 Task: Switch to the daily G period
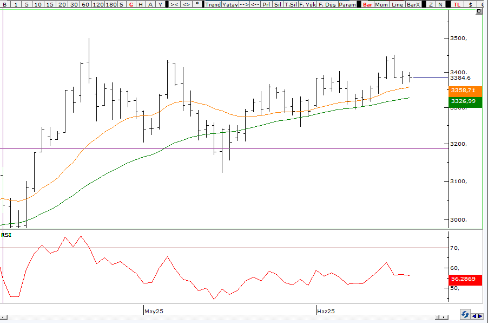point(131,4)
